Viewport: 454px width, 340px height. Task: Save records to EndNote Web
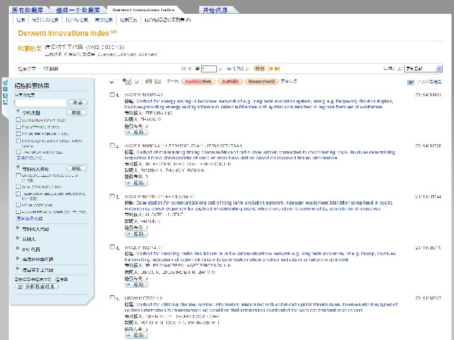click(x=199, y=81)
